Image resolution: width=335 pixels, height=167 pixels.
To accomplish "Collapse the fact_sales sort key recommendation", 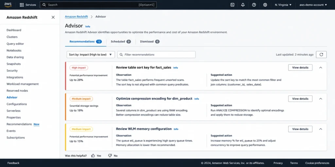I will (x=321, y=68).
